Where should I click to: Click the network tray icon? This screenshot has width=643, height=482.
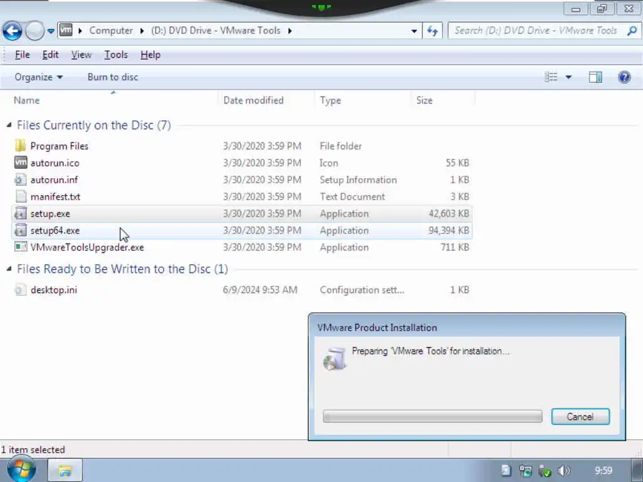[x=526, y=471]
